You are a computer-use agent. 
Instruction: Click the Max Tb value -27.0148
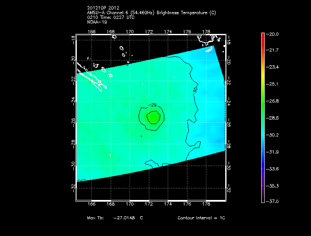[x=124, y=218]
